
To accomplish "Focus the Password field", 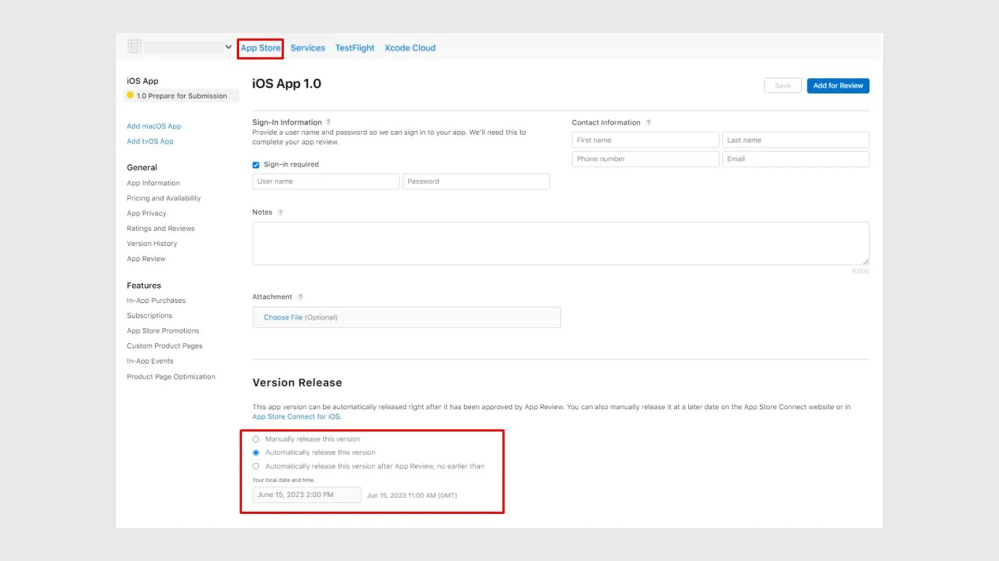I will [476, 181].
